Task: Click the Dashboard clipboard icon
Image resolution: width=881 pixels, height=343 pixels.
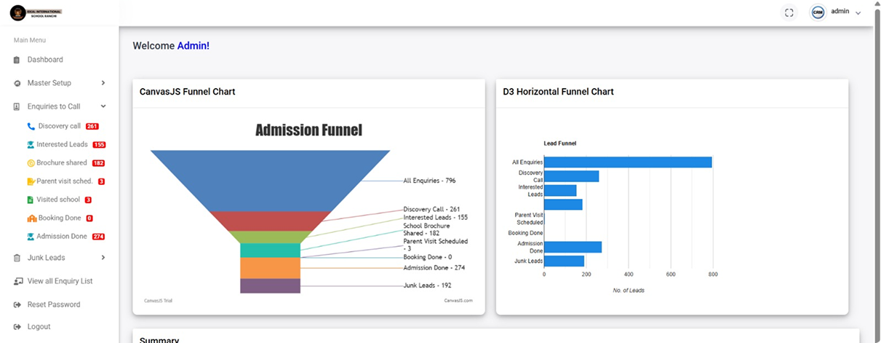Action: [17, 60]
